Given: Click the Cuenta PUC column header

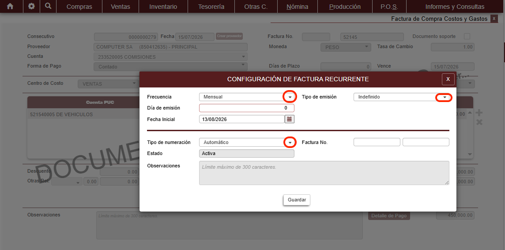Looking at the screenshot, I should coord(100,102).
